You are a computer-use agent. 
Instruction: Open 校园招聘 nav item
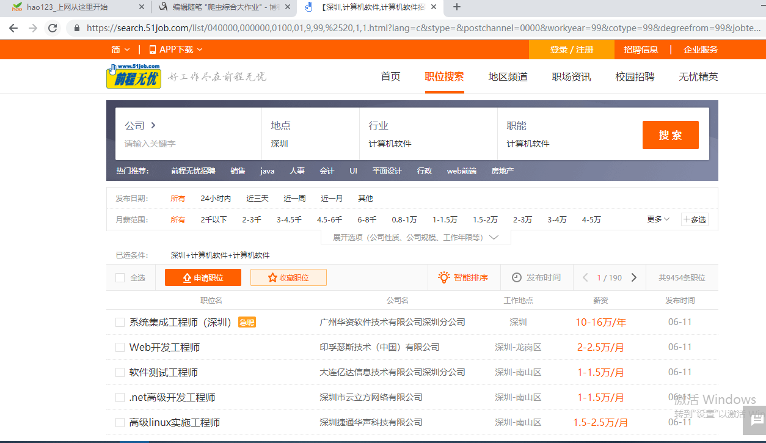pos(635,76)
